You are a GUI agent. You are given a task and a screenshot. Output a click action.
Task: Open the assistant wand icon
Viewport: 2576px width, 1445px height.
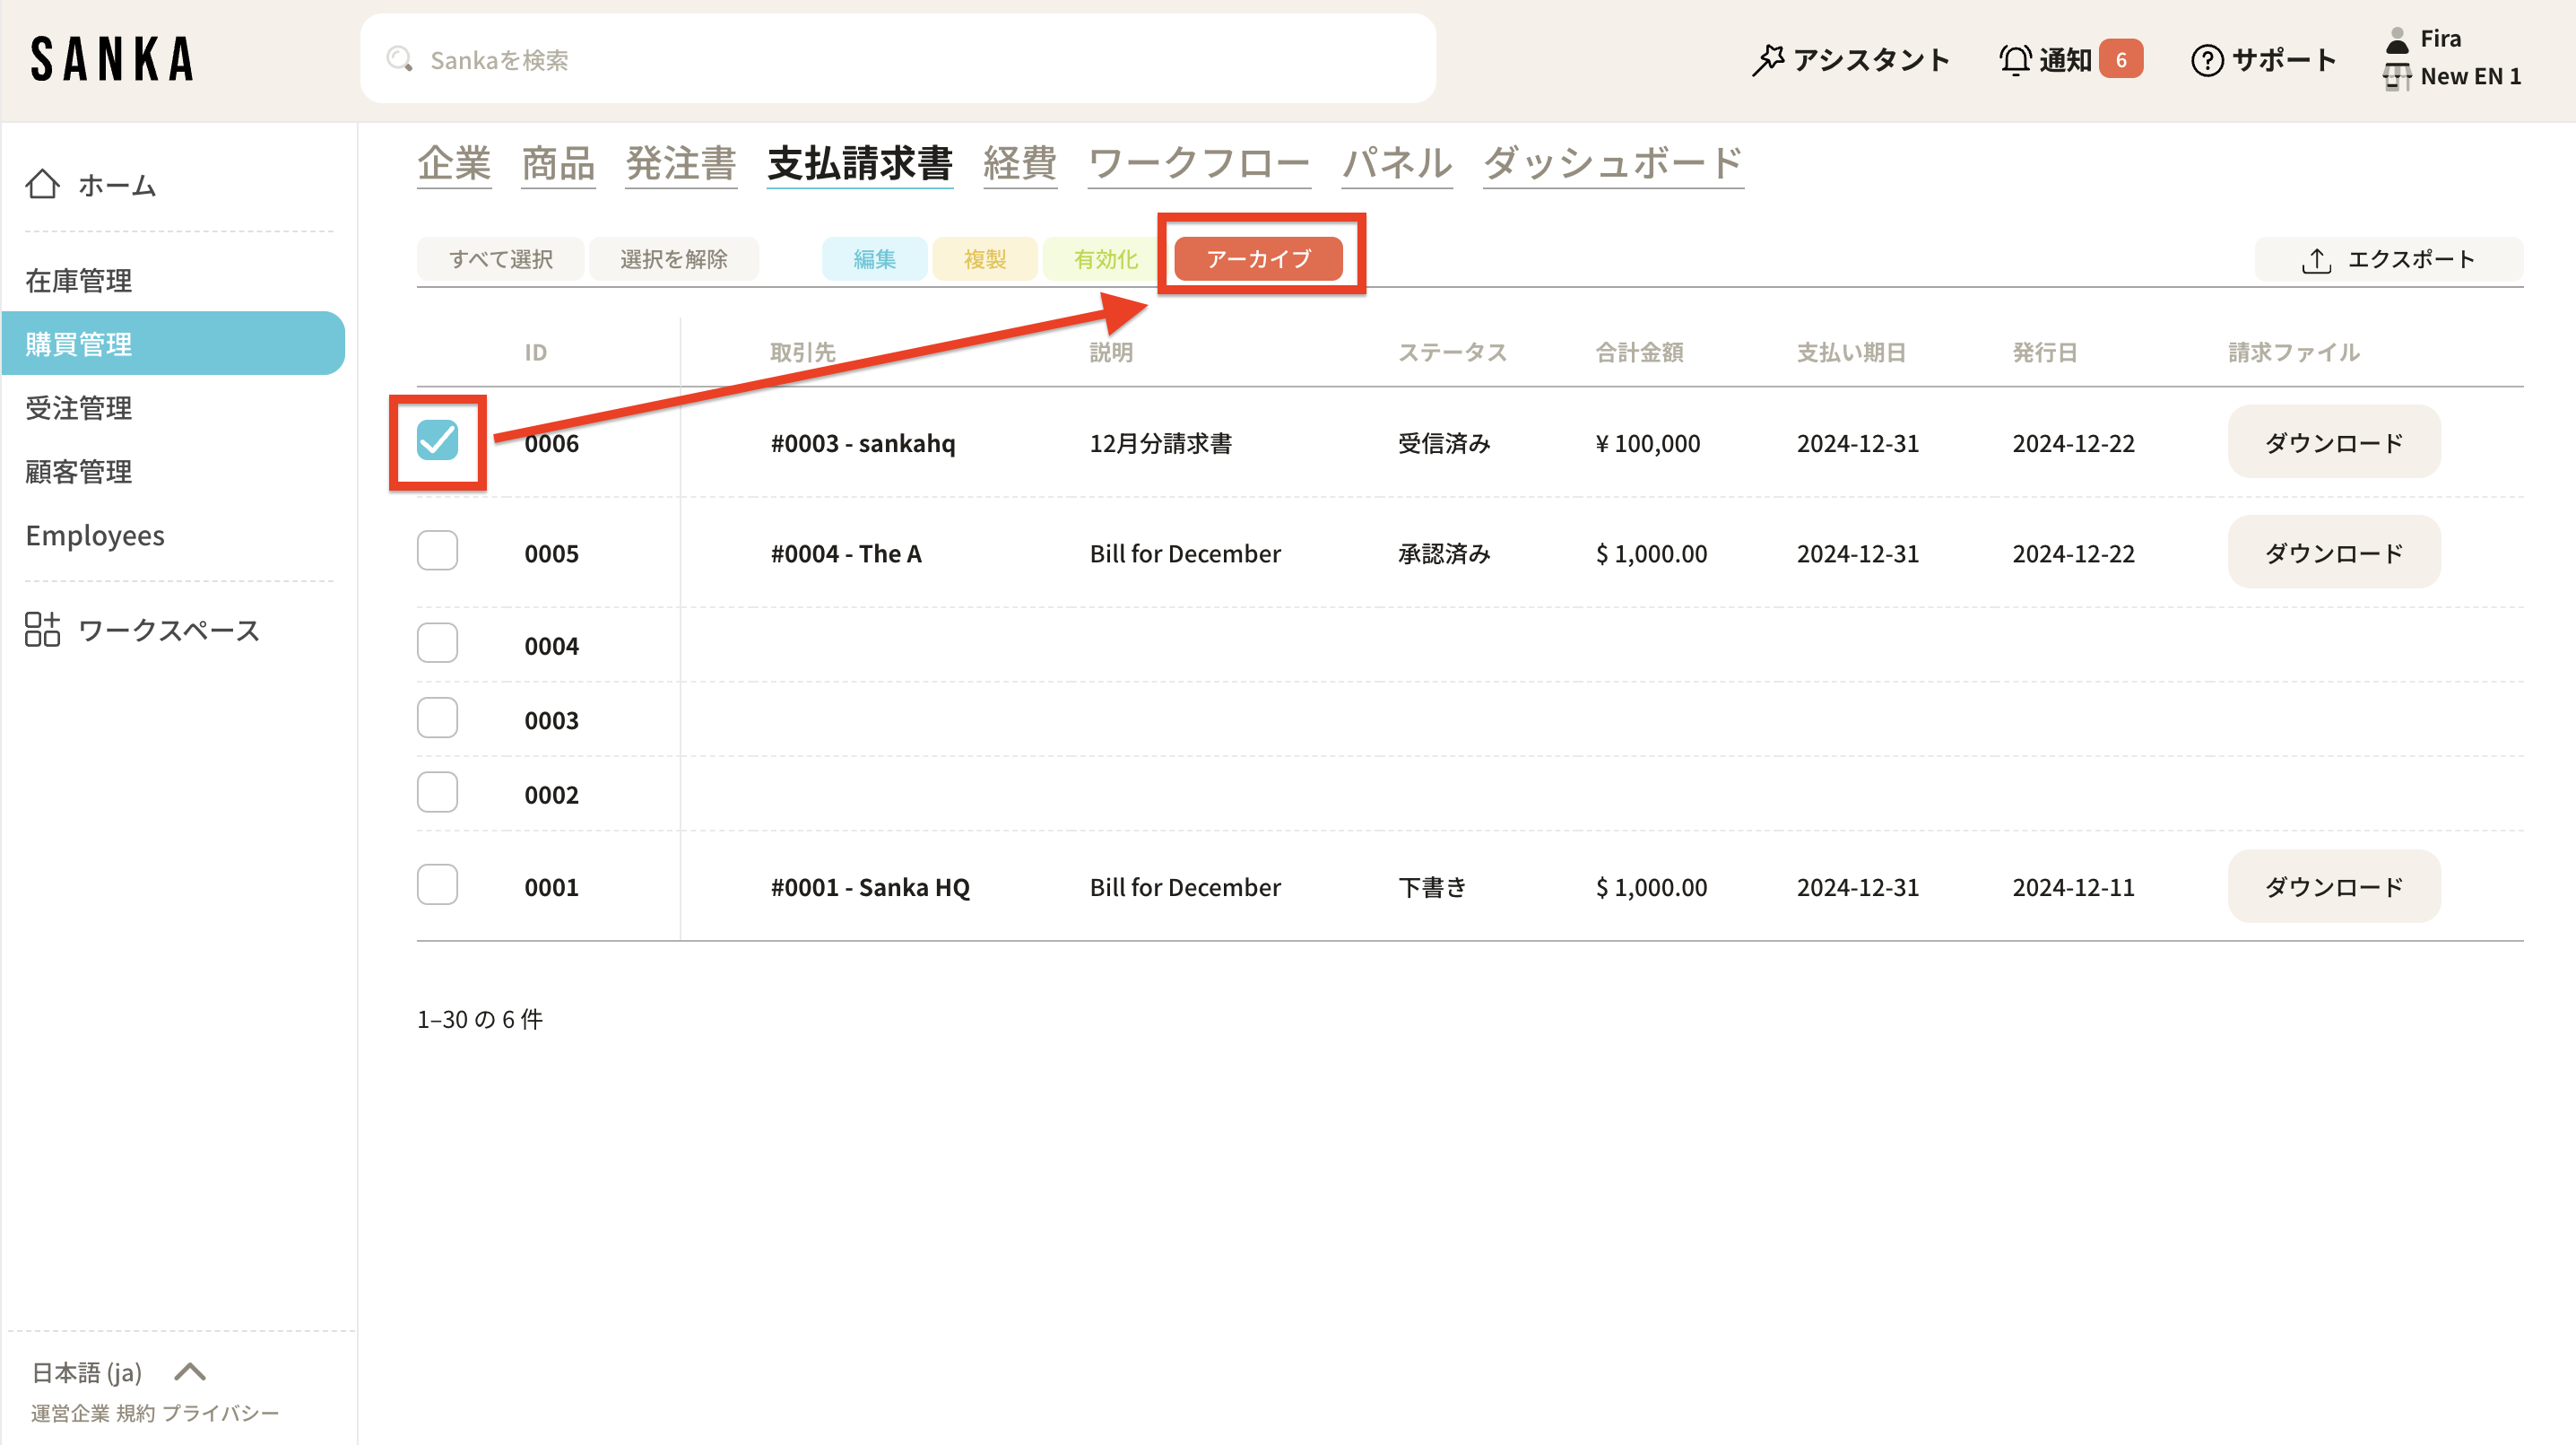1768,59
